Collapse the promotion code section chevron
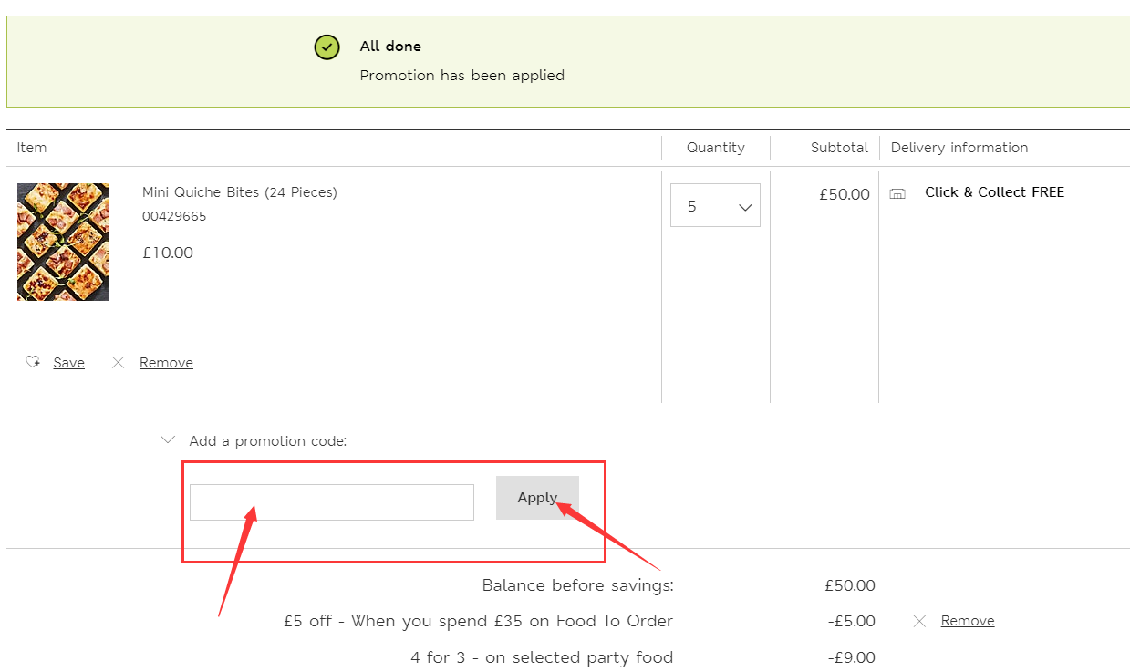Image resolution: width=1130 pixels, height=672 pixels. (x=167, y=439)
